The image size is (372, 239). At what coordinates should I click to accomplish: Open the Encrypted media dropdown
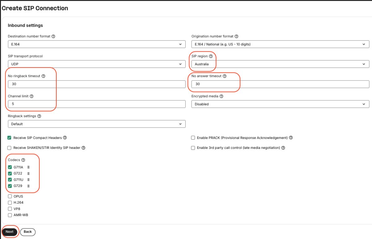pos(280,104)
